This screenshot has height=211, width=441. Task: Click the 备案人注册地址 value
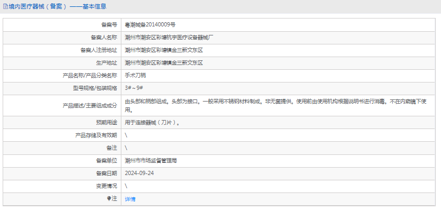point(164,50)
